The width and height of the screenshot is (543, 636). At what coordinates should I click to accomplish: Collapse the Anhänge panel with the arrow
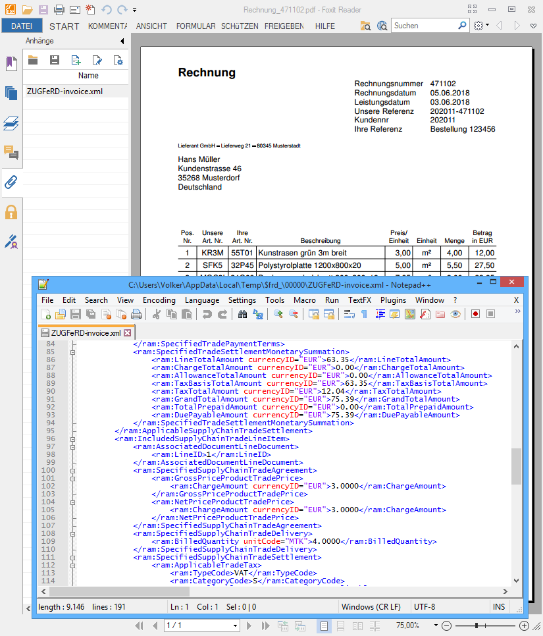click(122, 41)
